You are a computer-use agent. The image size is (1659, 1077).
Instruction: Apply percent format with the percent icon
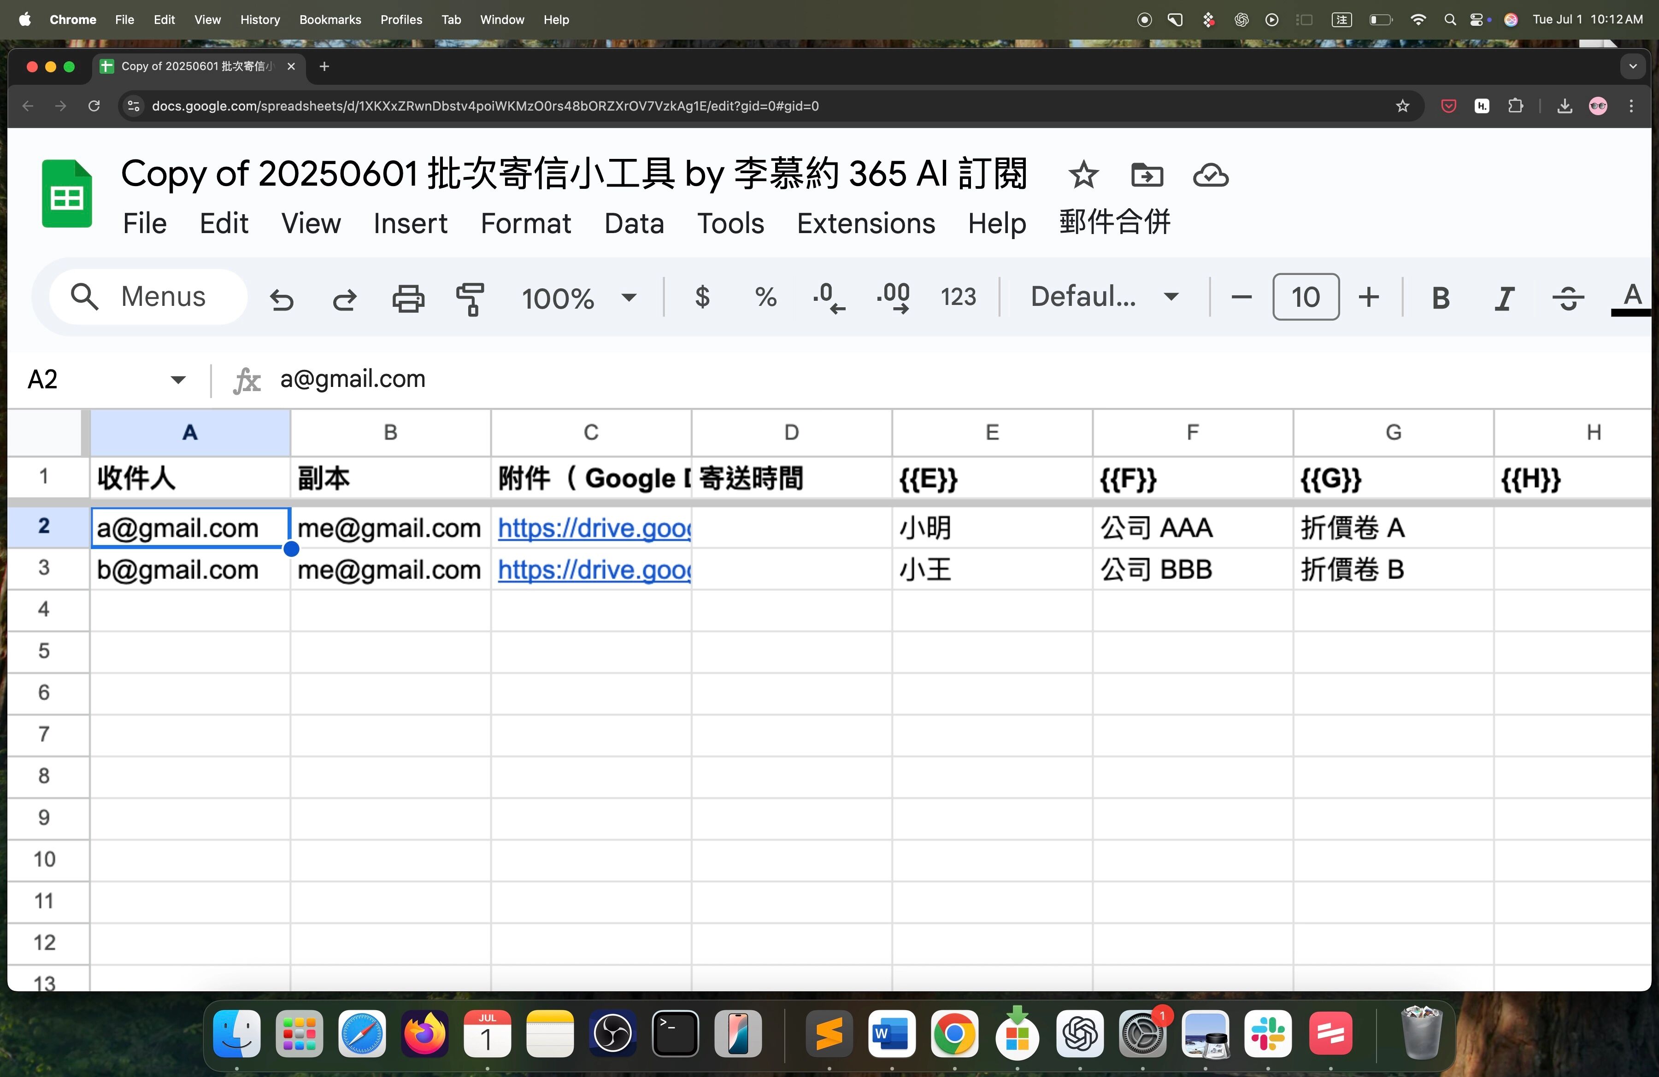tap(765, 298)
